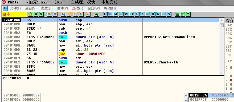
Task: Open the 选项(T) menu
Action: [x=77, y=8]
